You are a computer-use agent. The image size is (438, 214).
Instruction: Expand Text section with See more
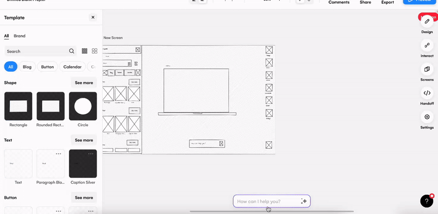pos(84,140)
